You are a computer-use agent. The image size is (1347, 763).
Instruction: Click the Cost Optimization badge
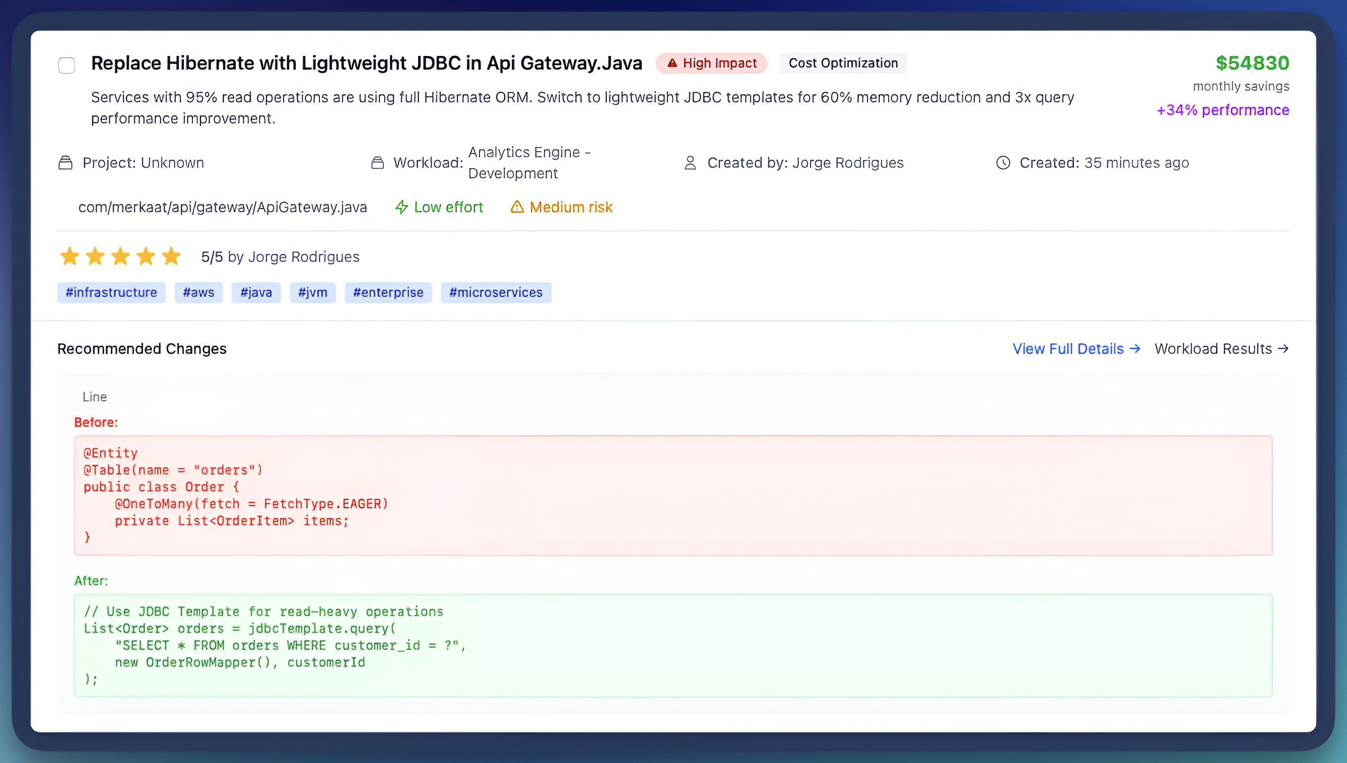(843, 63)
